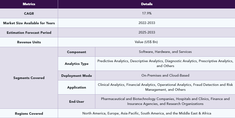Select the Regions Covered row label
This screenshot has height=118, width=235.
point(29,114)
